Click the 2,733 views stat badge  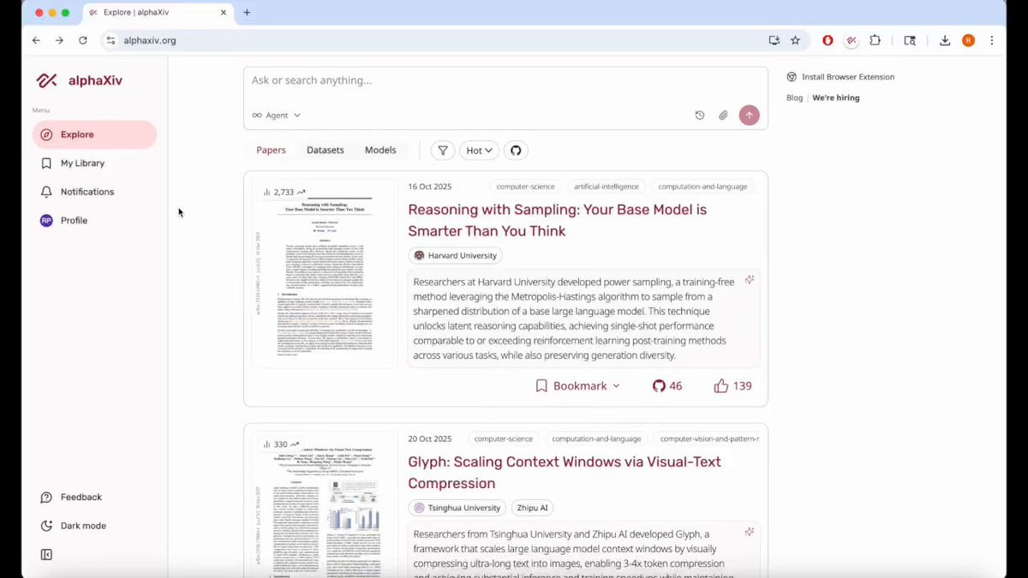(284, 193)
